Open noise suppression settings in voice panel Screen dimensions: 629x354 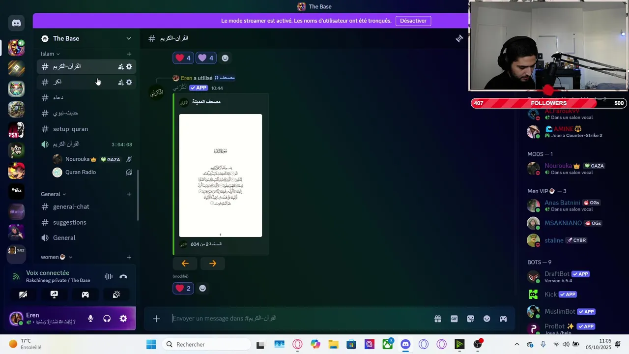point(109,276)
